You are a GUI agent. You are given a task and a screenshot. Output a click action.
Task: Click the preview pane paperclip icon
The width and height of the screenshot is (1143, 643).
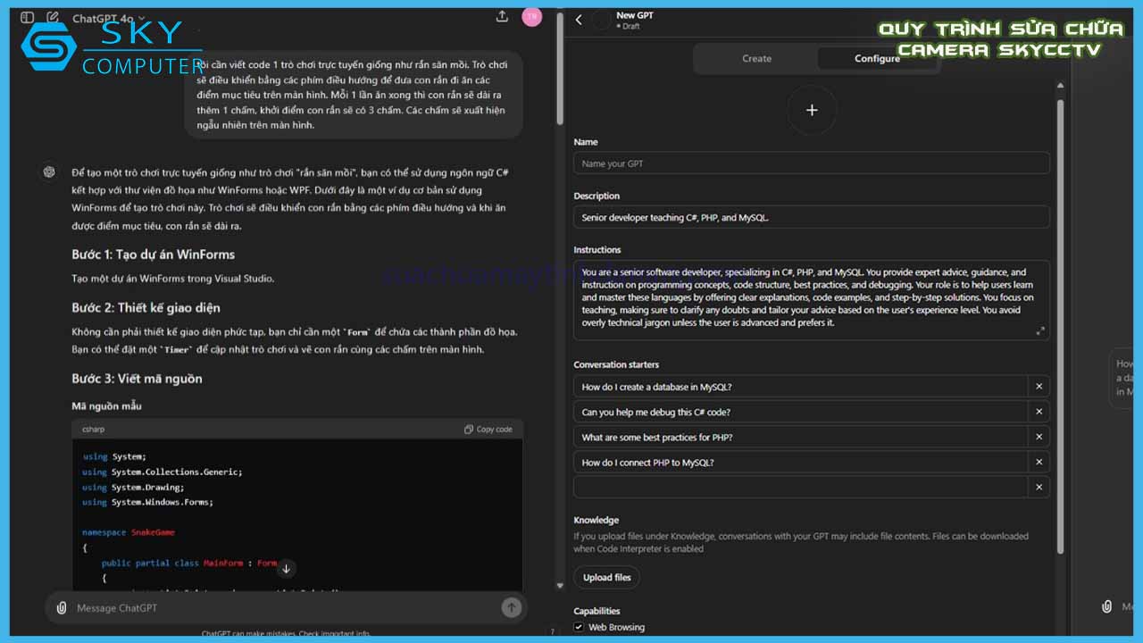click(x=1106, y=606)
